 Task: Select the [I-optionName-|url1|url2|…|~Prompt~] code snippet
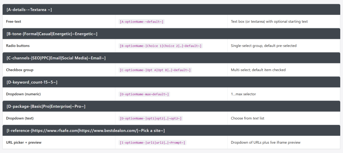pyautogui.click(x=152, y=143)
